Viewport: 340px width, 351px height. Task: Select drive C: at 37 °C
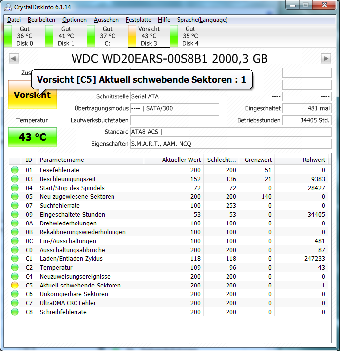[x=107, y=36]
